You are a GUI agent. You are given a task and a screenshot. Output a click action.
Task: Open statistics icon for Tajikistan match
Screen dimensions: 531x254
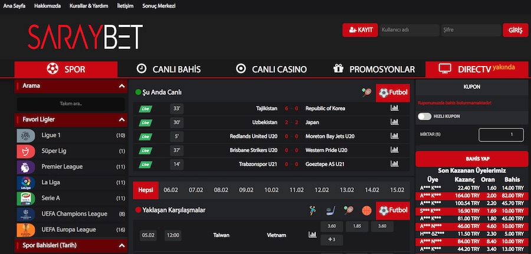coord(394,108)
